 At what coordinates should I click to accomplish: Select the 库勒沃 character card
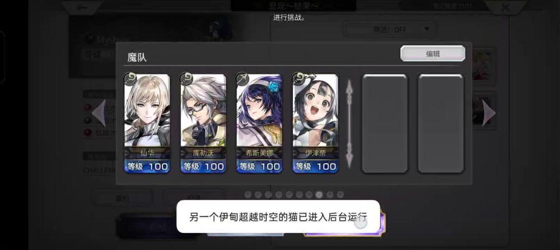203,123
